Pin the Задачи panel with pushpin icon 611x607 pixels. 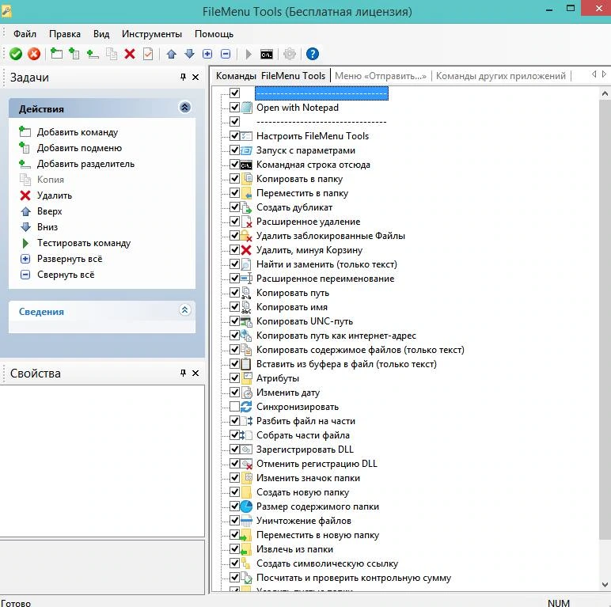coord(183,77)
